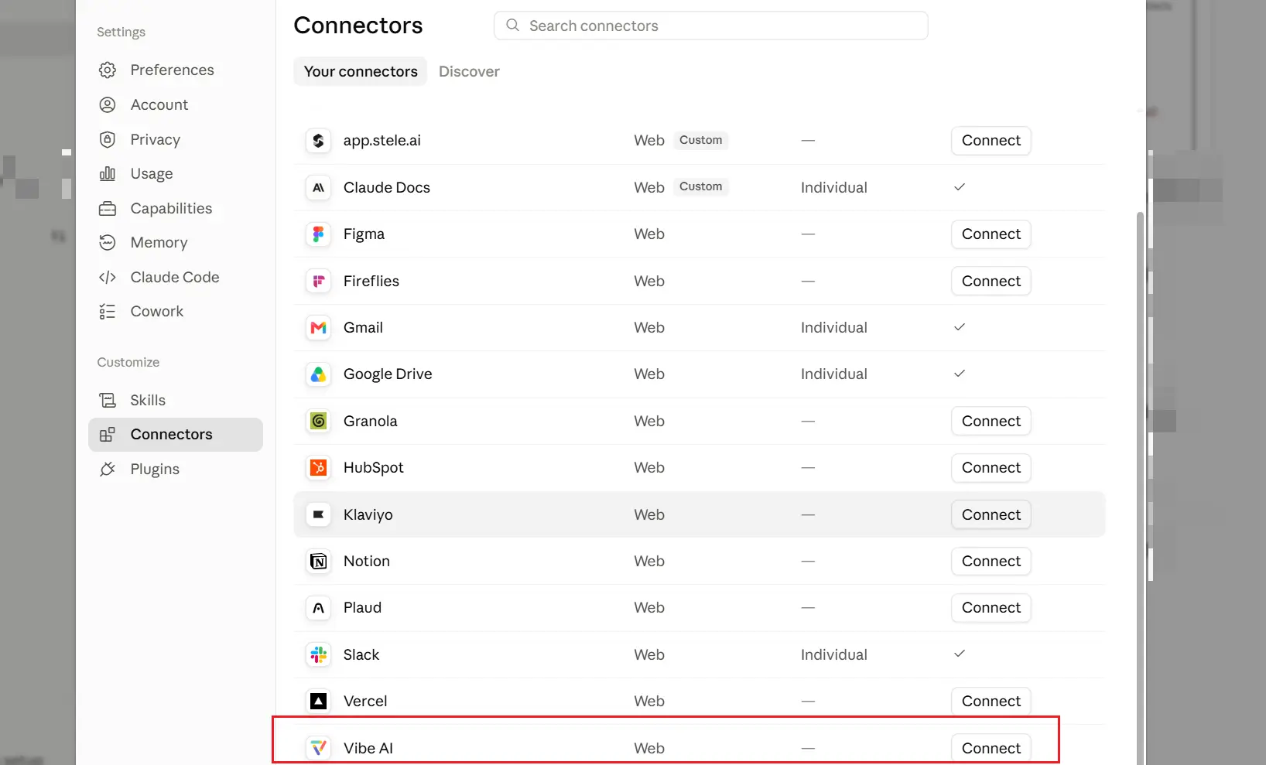Screen dimensions: 1266x765
Task: Click the Slack connected checkmark
Action: point(960,654)
